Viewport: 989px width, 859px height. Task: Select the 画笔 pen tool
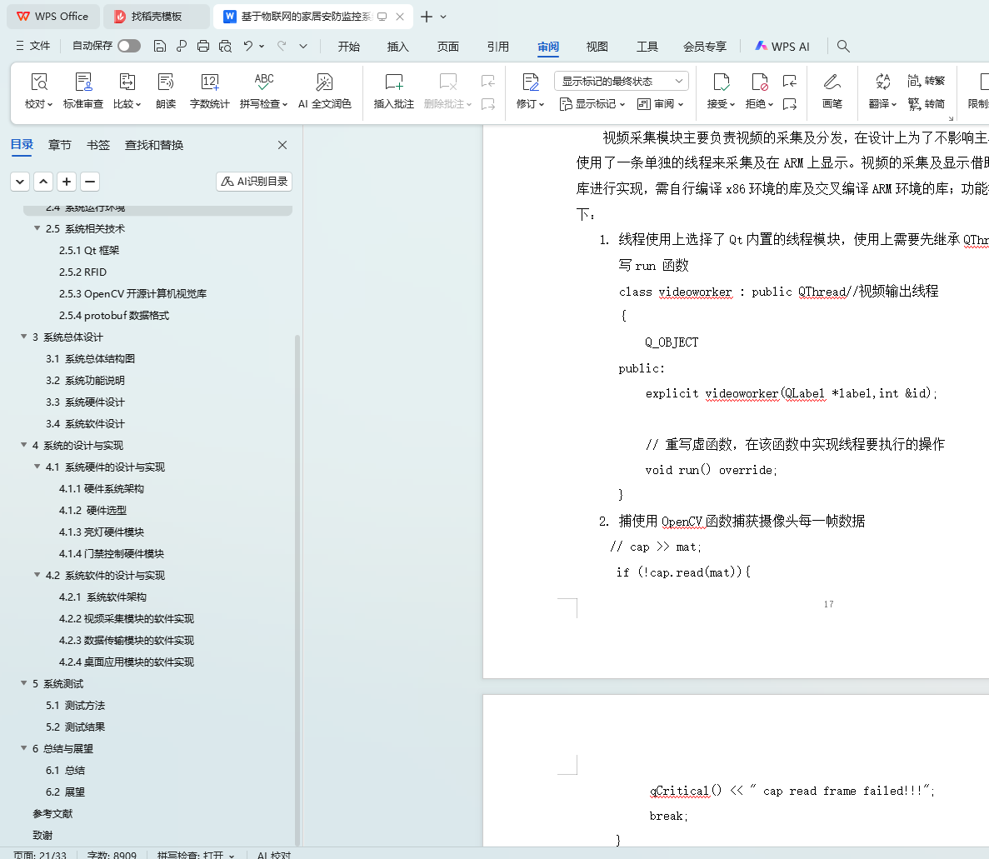point(832,82)
